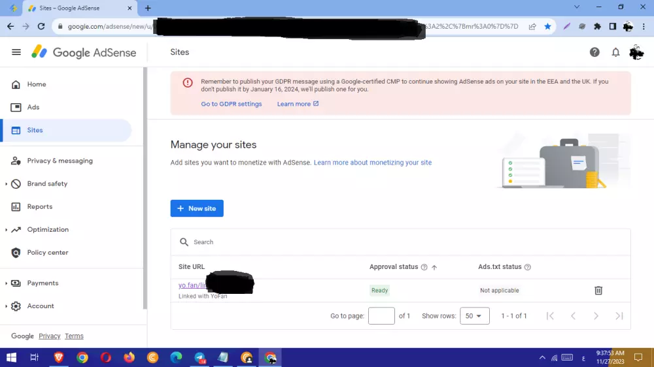Screen dimensions: 654x367
Task: Open the Windows Start menu
Action: (11, 357)
